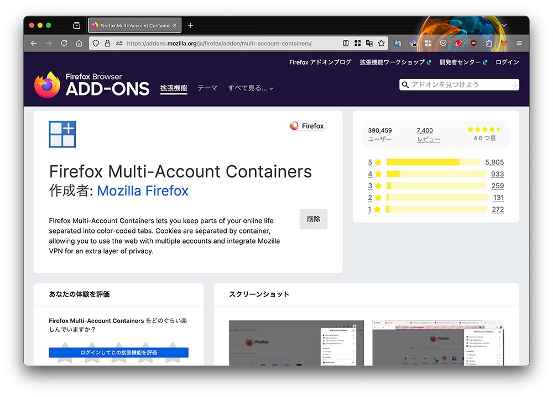553x397 pixels.
Task: Click ログイン to sign in
Action: pos(507,62)
